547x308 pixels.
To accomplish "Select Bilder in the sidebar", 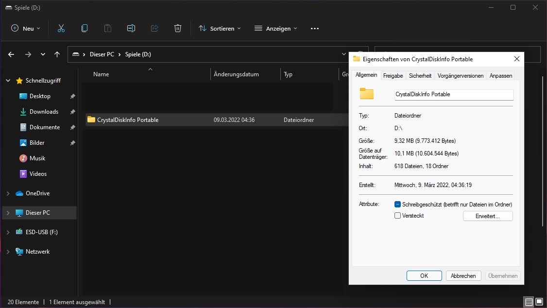I will pos(36,143).
